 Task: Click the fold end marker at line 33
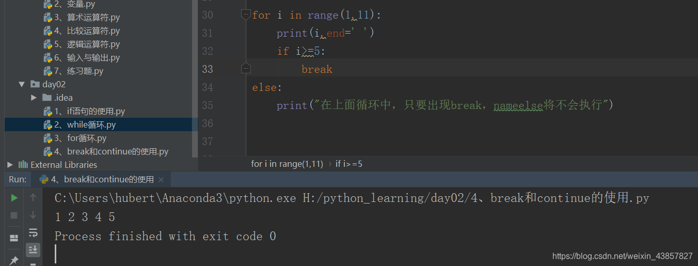point(246,69)
